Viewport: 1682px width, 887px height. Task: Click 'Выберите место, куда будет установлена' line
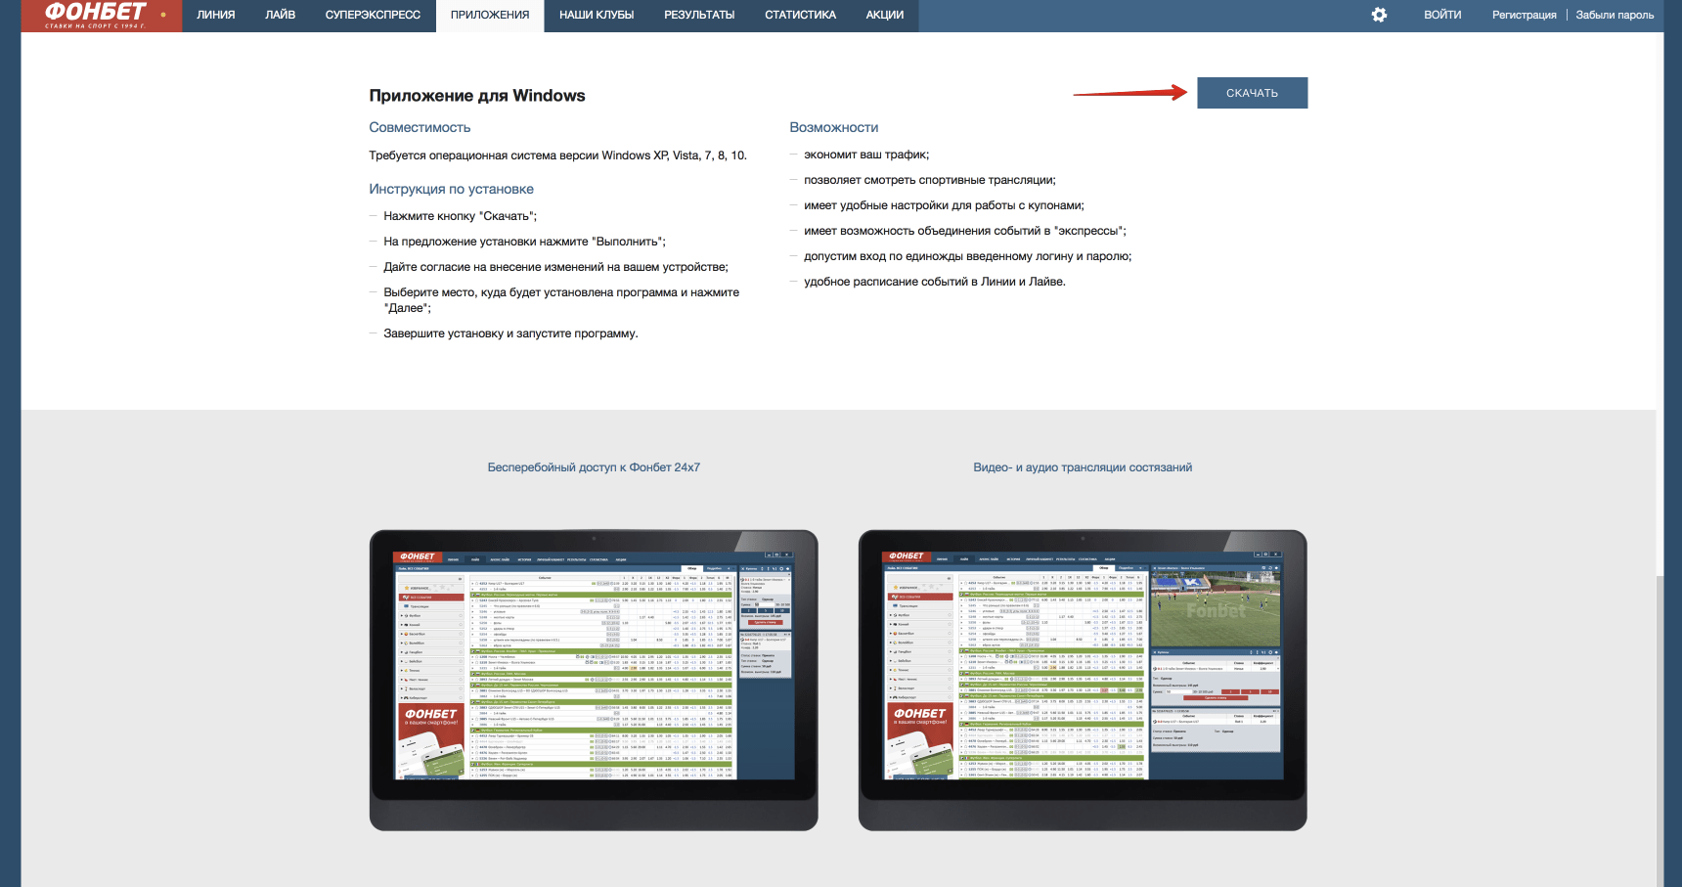[561, 300]
